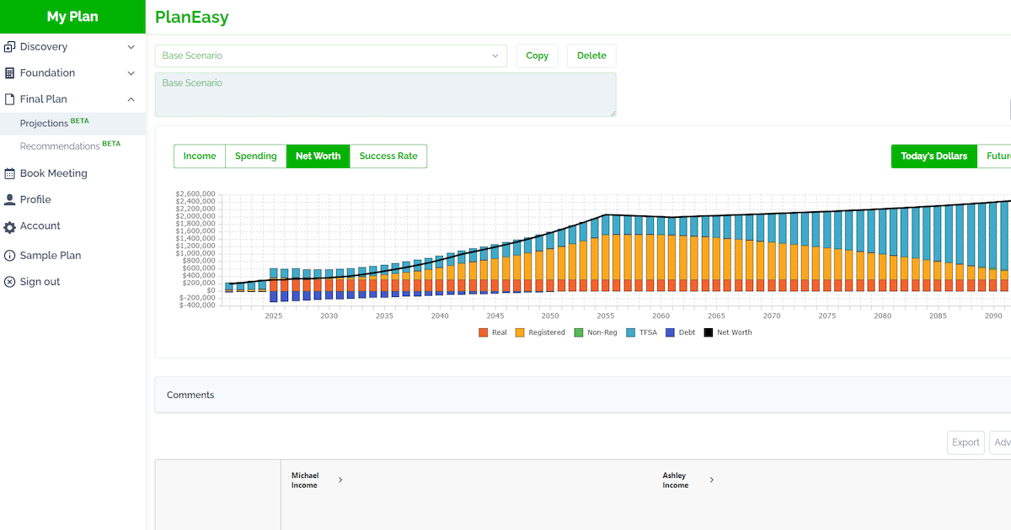
Task: Click the Discovery sidebar icon
Action: [10, 47]
